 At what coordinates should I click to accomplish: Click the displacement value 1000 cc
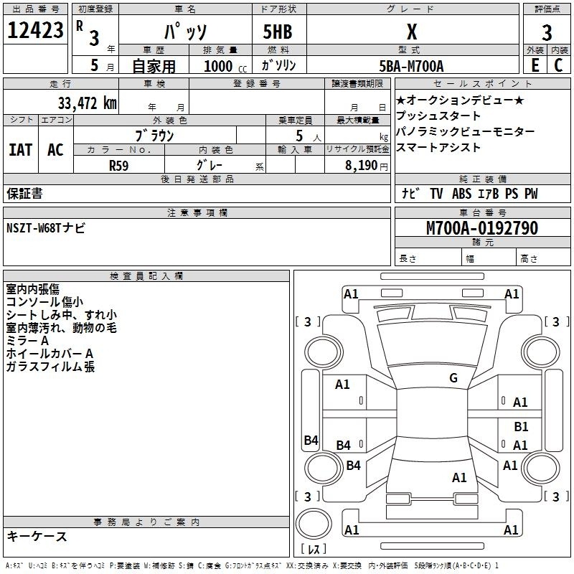[225, 66]
